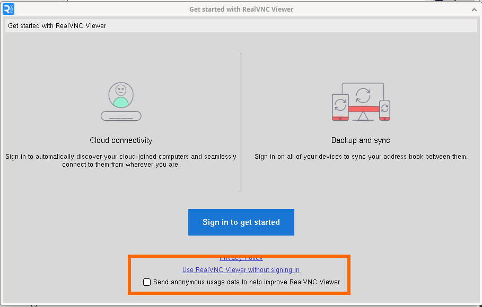Click the Cloud connectivity user illustration
This screenshot has height=307, width=482.
point(121,101)
